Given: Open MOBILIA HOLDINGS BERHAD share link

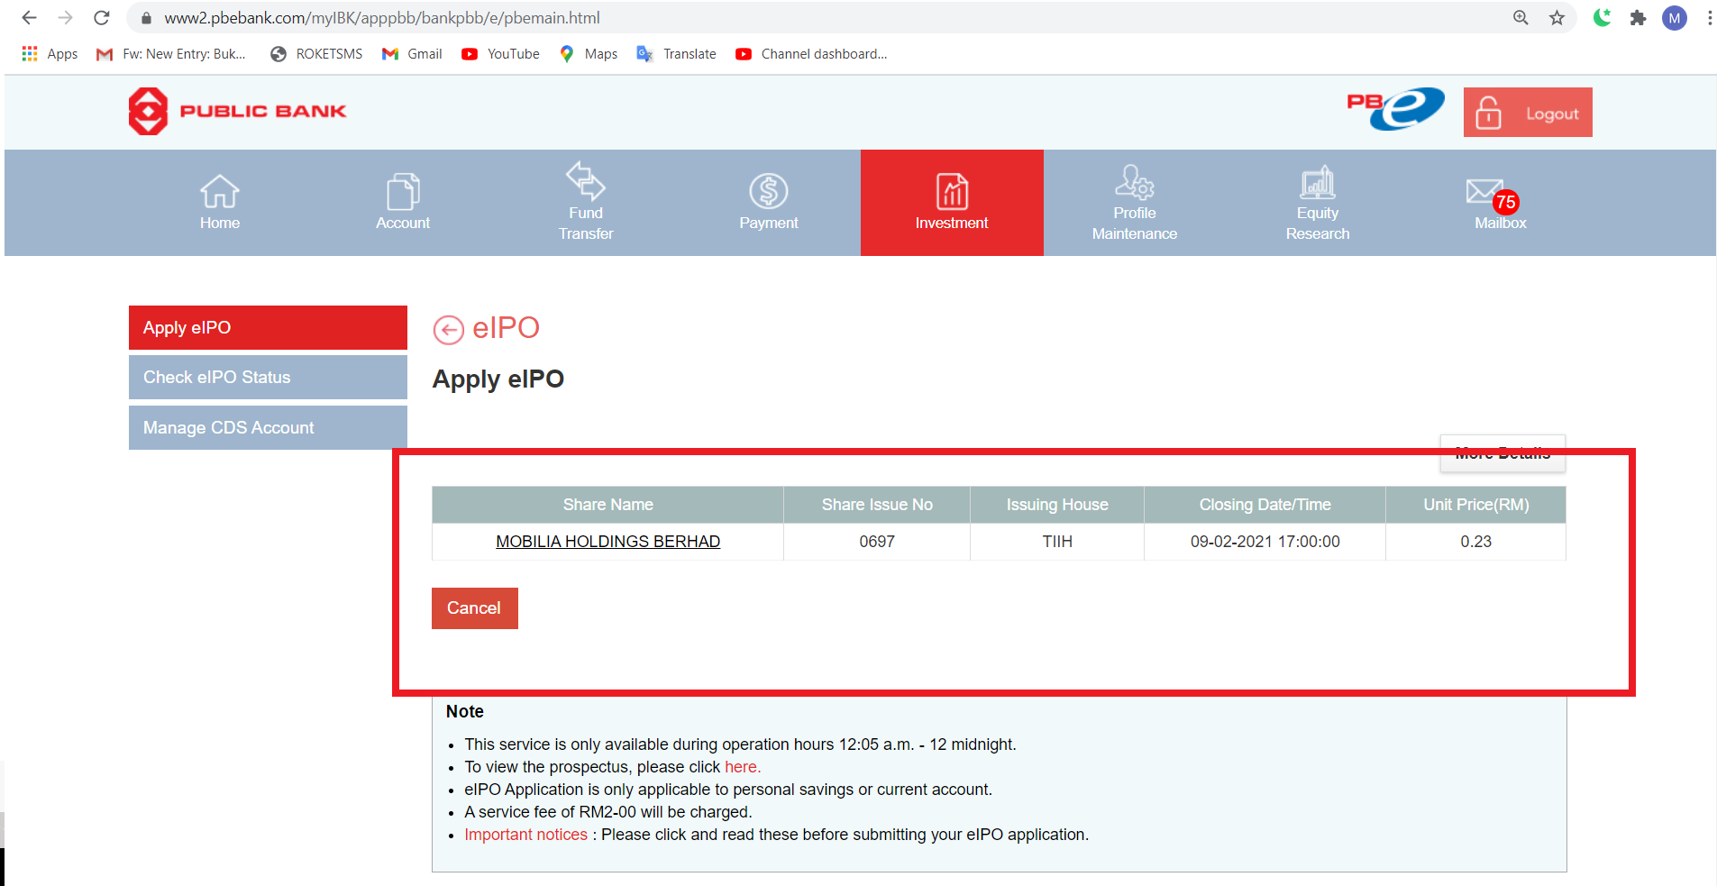Looking at the screenshot, I should [x=607, y=542].
